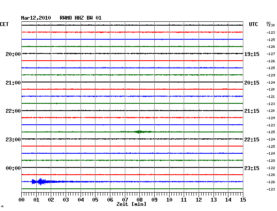Viewport: 277px width, 211px height.
Task: Select minute axis label 06
Action: pos(110,200)
